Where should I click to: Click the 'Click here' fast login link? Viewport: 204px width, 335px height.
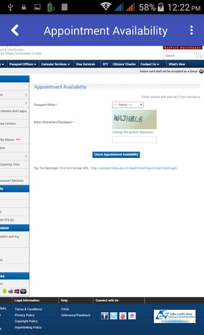point(66,168)
